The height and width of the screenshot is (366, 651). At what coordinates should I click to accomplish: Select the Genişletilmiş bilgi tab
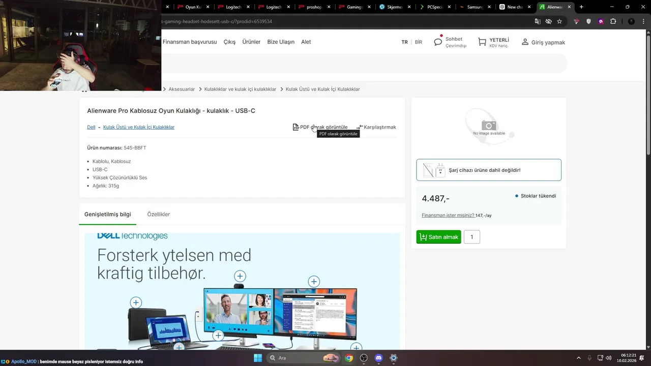[108, 214]
